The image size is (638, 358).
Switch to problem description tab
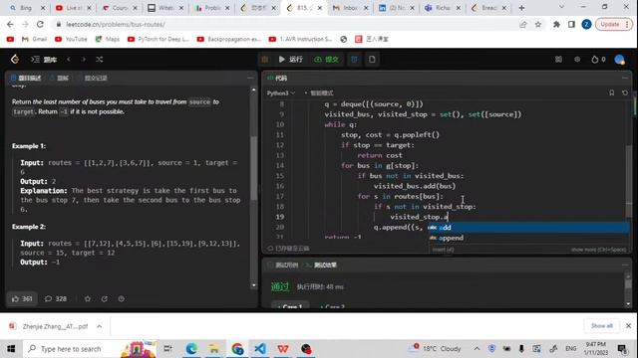(26, 78)
